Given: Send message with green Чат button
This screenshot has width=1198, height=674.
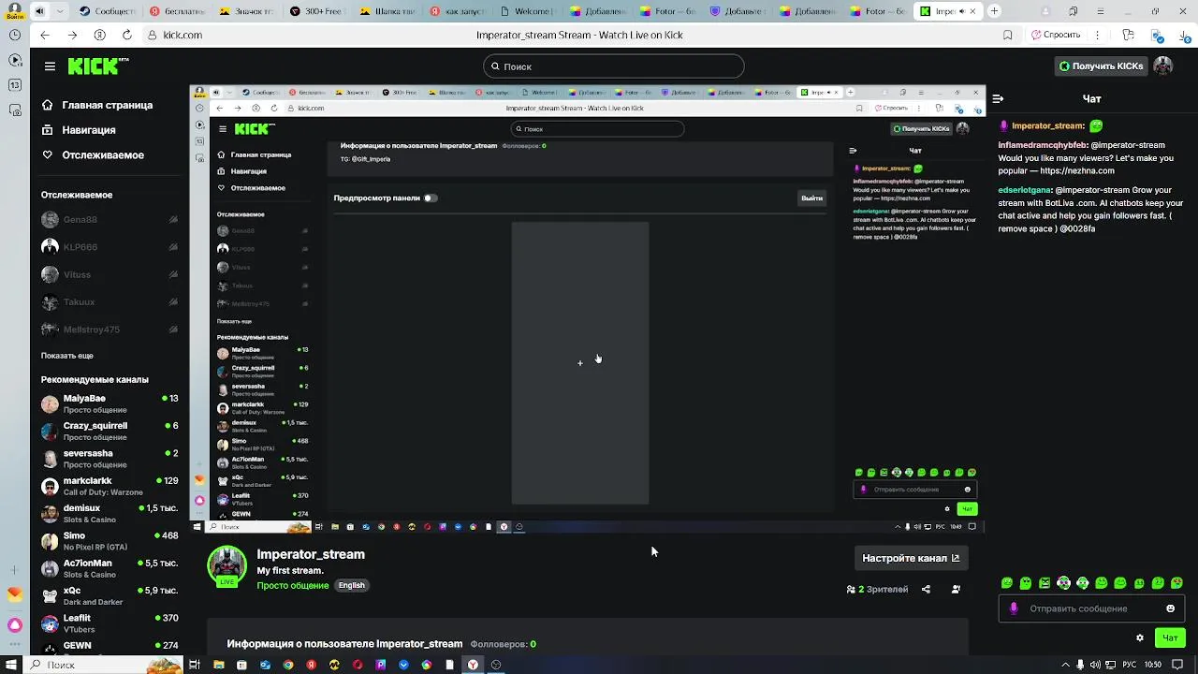Looking at the screenshot, I should click(x=1170, y=637).
